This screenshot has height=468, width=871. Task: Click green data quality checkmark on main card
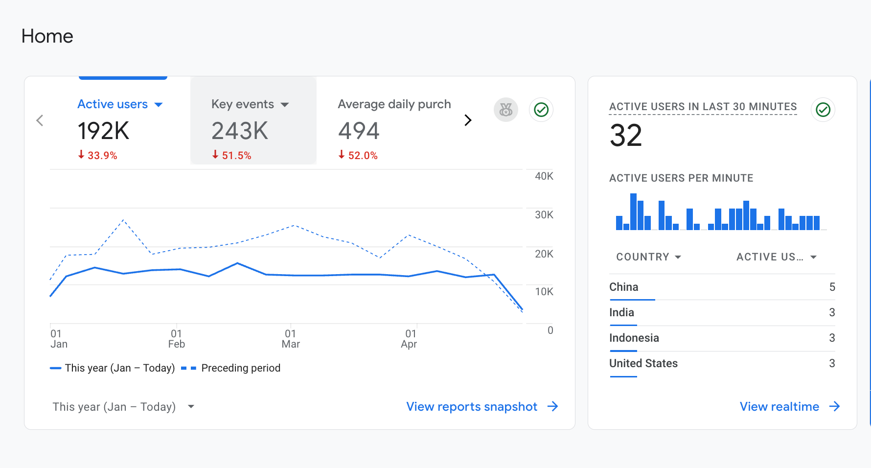click(x=541, y=110)
